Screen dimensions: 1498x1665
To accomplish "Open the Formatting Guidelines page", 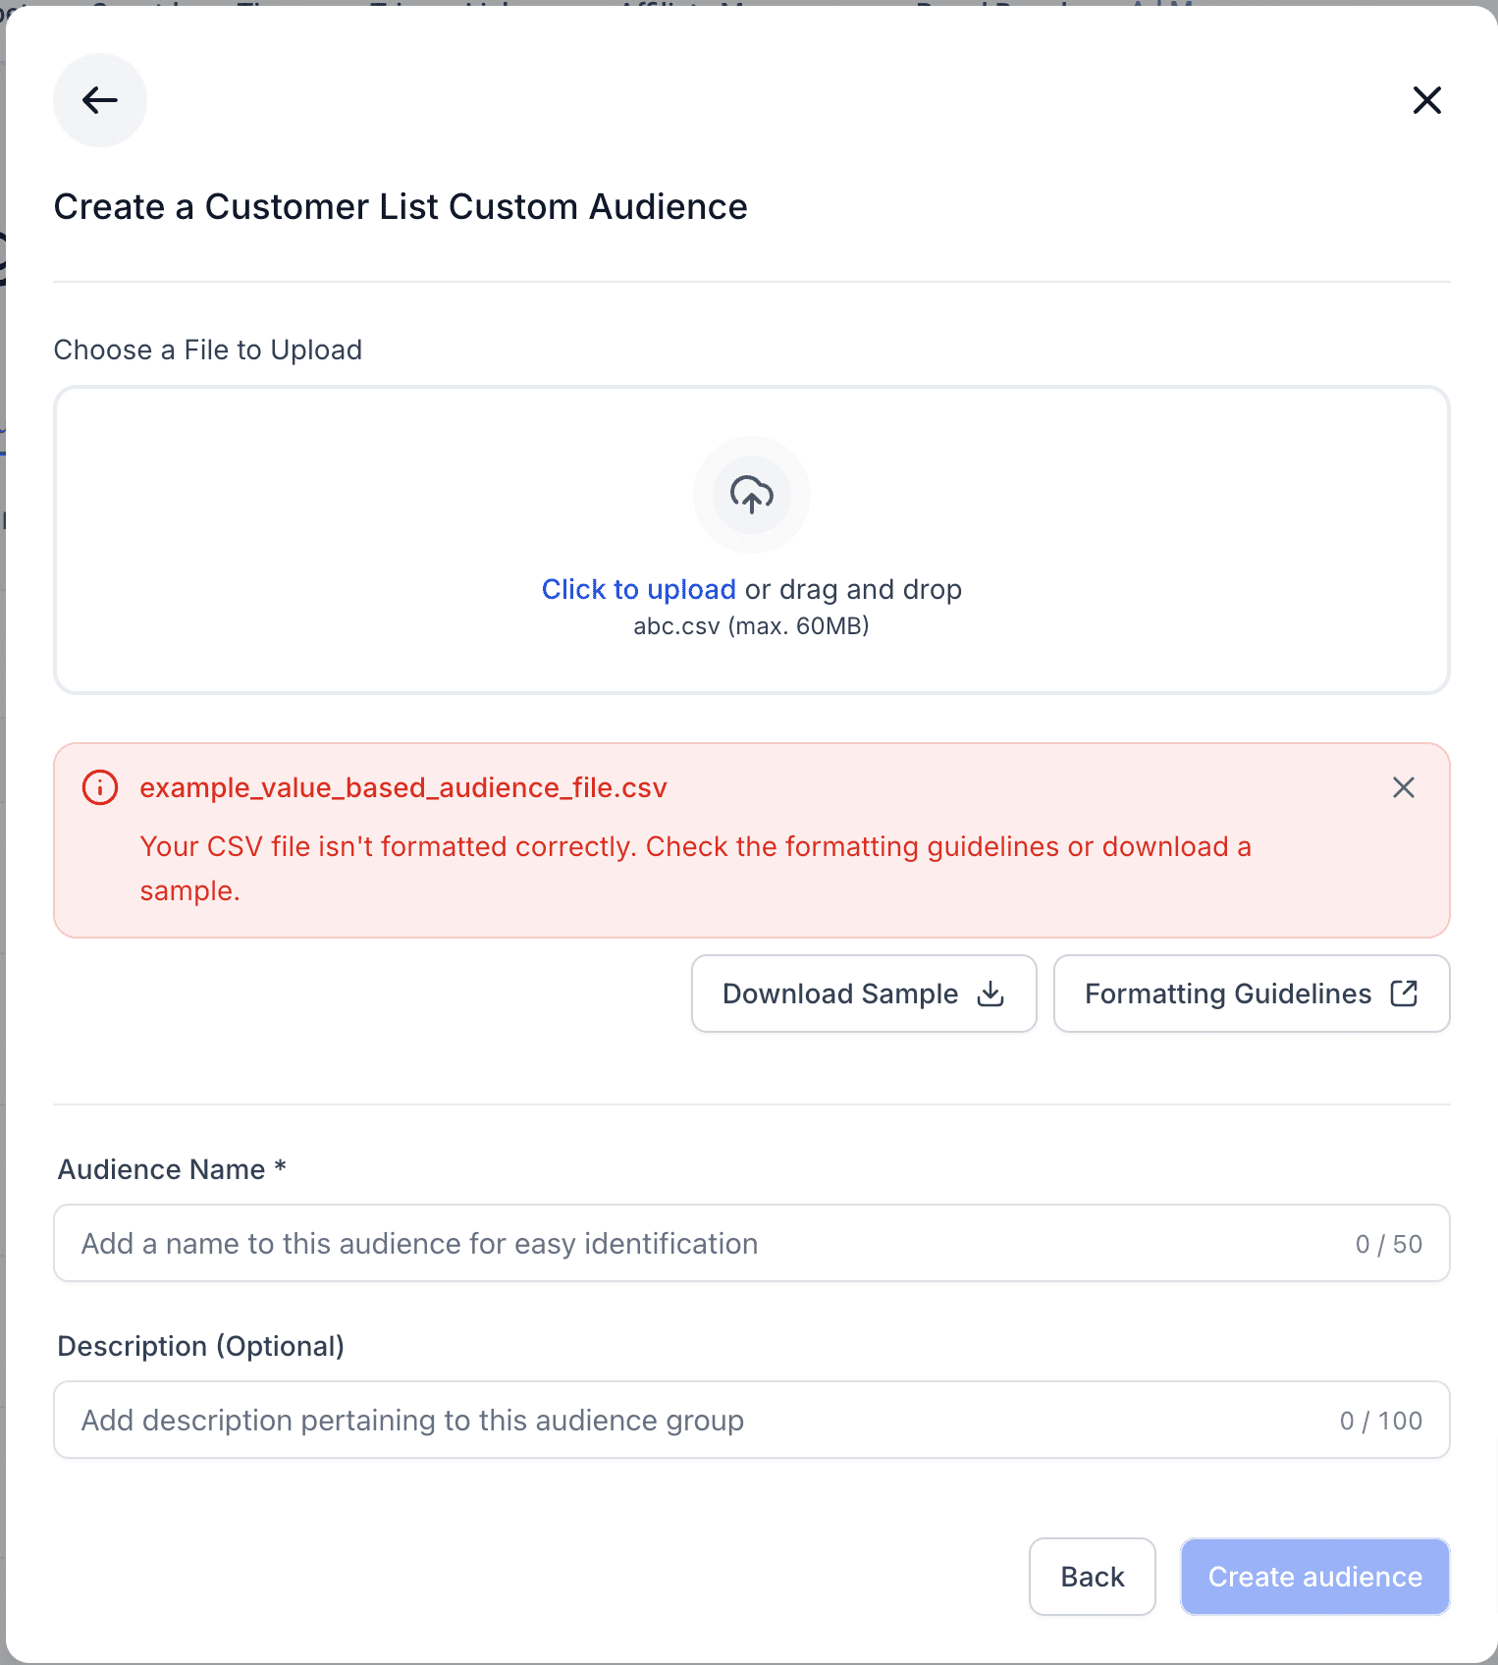I will (1252, 994).
